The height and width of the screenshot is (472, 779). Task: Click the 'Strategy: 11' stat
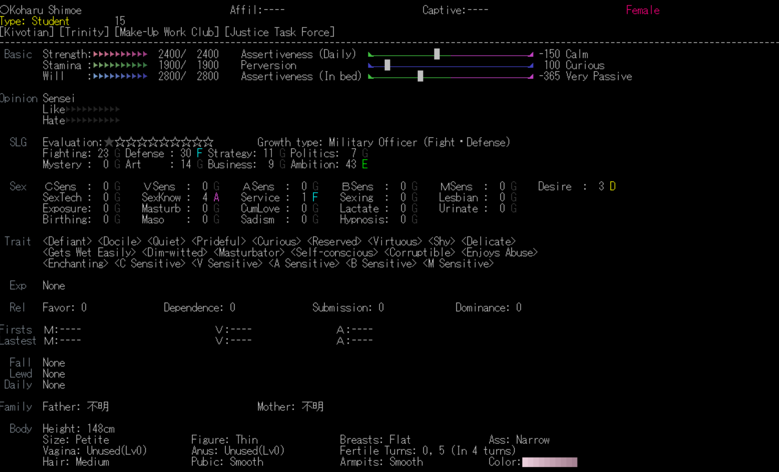pos(241,154)
